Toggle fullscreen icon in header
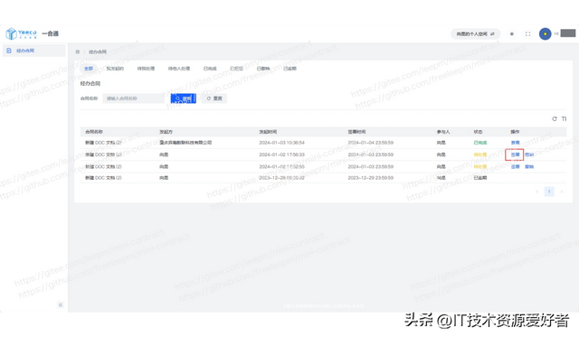Image resolution: width=579 pixels, height=337 pixels. click(x=528, y=34)
